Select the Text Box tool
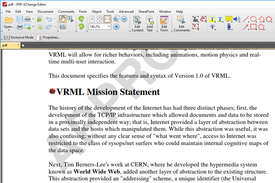The width and height of the screenshot is (275, 183). pyautogui.click(x=195, y=27)
